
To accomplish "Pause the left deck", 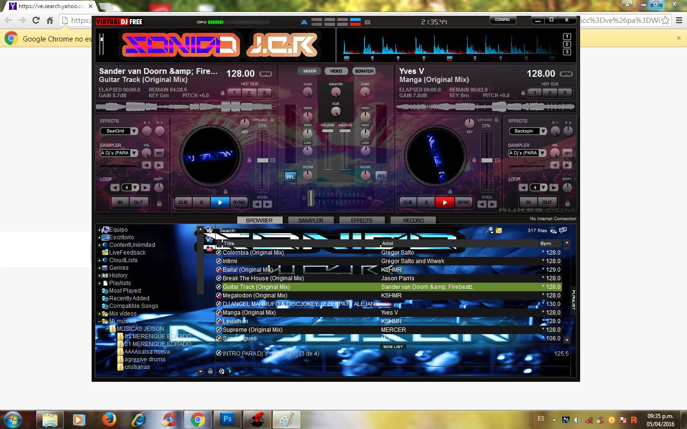I will pos(201,202).
